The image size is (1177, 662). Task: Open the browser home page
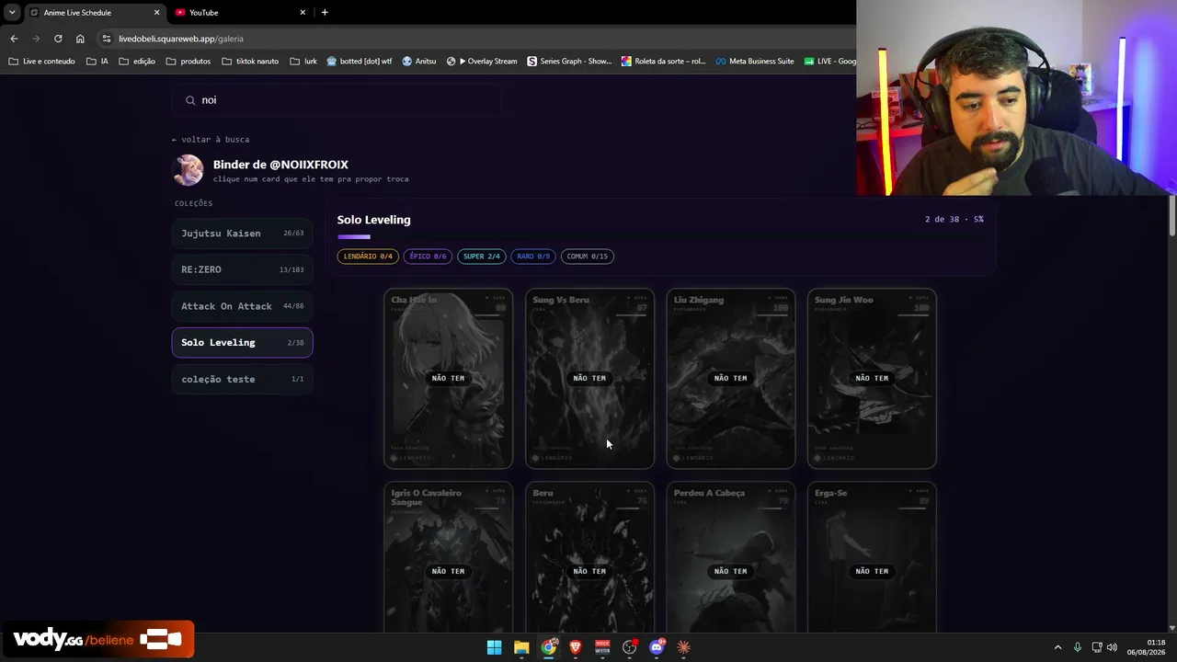pos(80,39)
